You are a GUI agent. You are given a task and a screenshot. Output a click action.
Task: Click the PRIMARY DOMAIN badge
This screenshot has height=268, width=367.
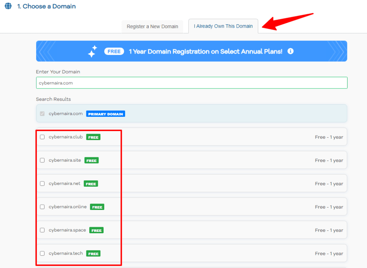105,114
